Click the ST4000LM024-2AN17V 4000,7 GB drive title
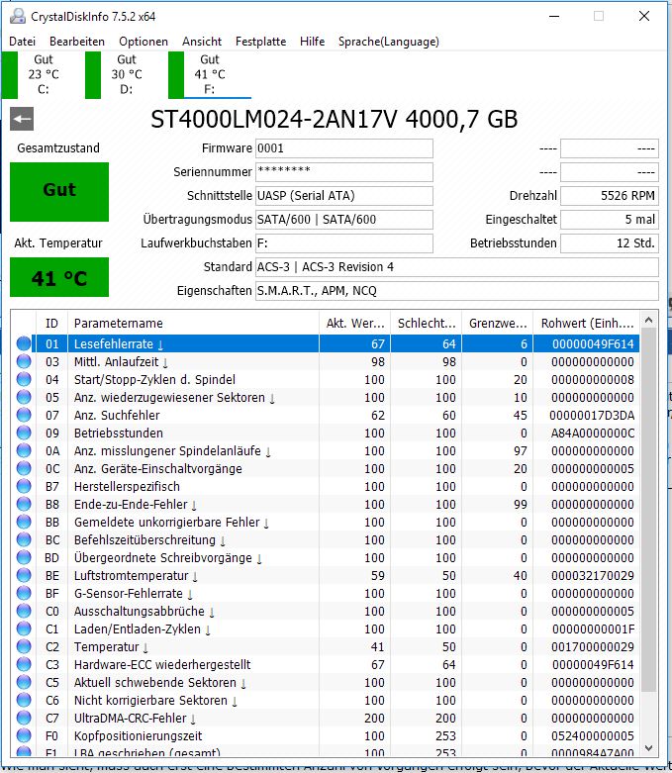Viewport: 672px width, 773px height. click(x=335, y=120)
